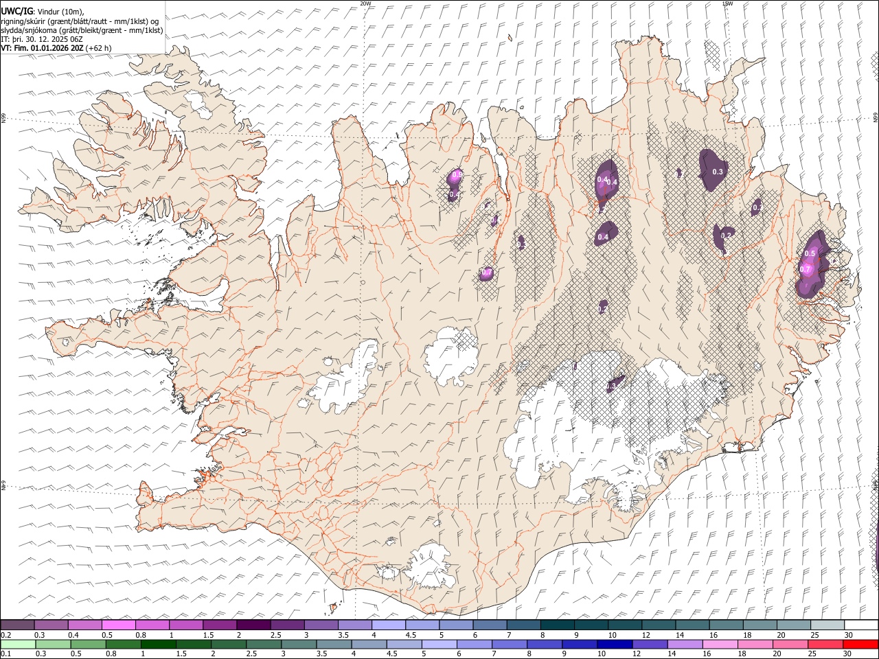The width and height of the screenshot is (879, 659).
Task: Select the lower green swatch labeled 0.1
Action: (x=18, y=644)
